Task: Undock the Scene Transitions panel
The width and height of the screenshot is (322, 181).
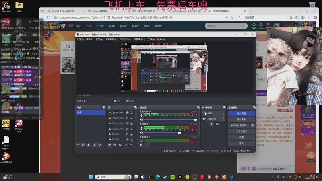Action: pos(224,107)
